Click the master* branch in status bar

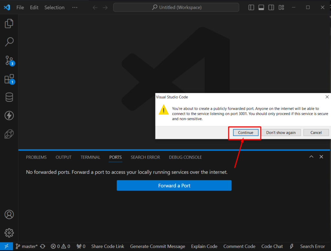tap(27, 246)
